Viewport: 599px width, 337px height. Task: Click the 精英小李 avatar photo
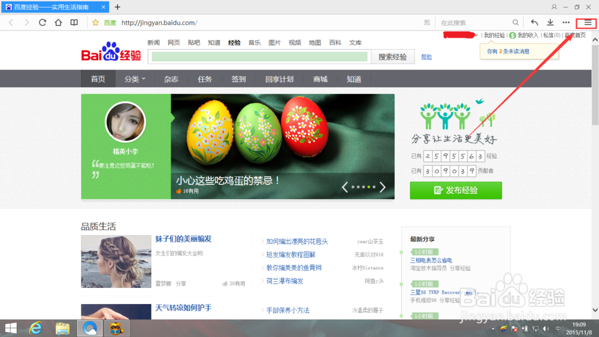(125, 122)
